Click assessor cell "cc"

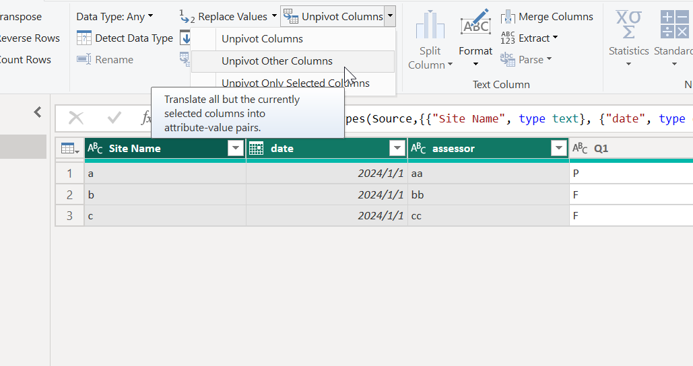pyautogui.click(x=488, y=216)
